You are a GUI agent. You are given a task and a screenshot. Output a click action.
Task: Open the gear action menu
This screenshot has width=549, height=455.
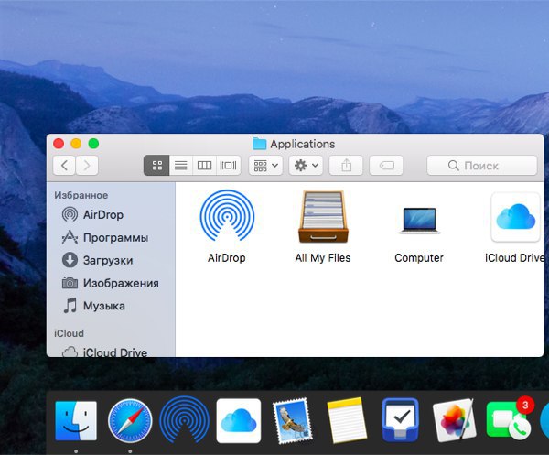306,166
